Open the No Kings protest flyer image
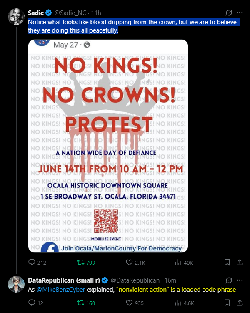The image size is (250, 313). pyautogui.click(x=108, y=146)
